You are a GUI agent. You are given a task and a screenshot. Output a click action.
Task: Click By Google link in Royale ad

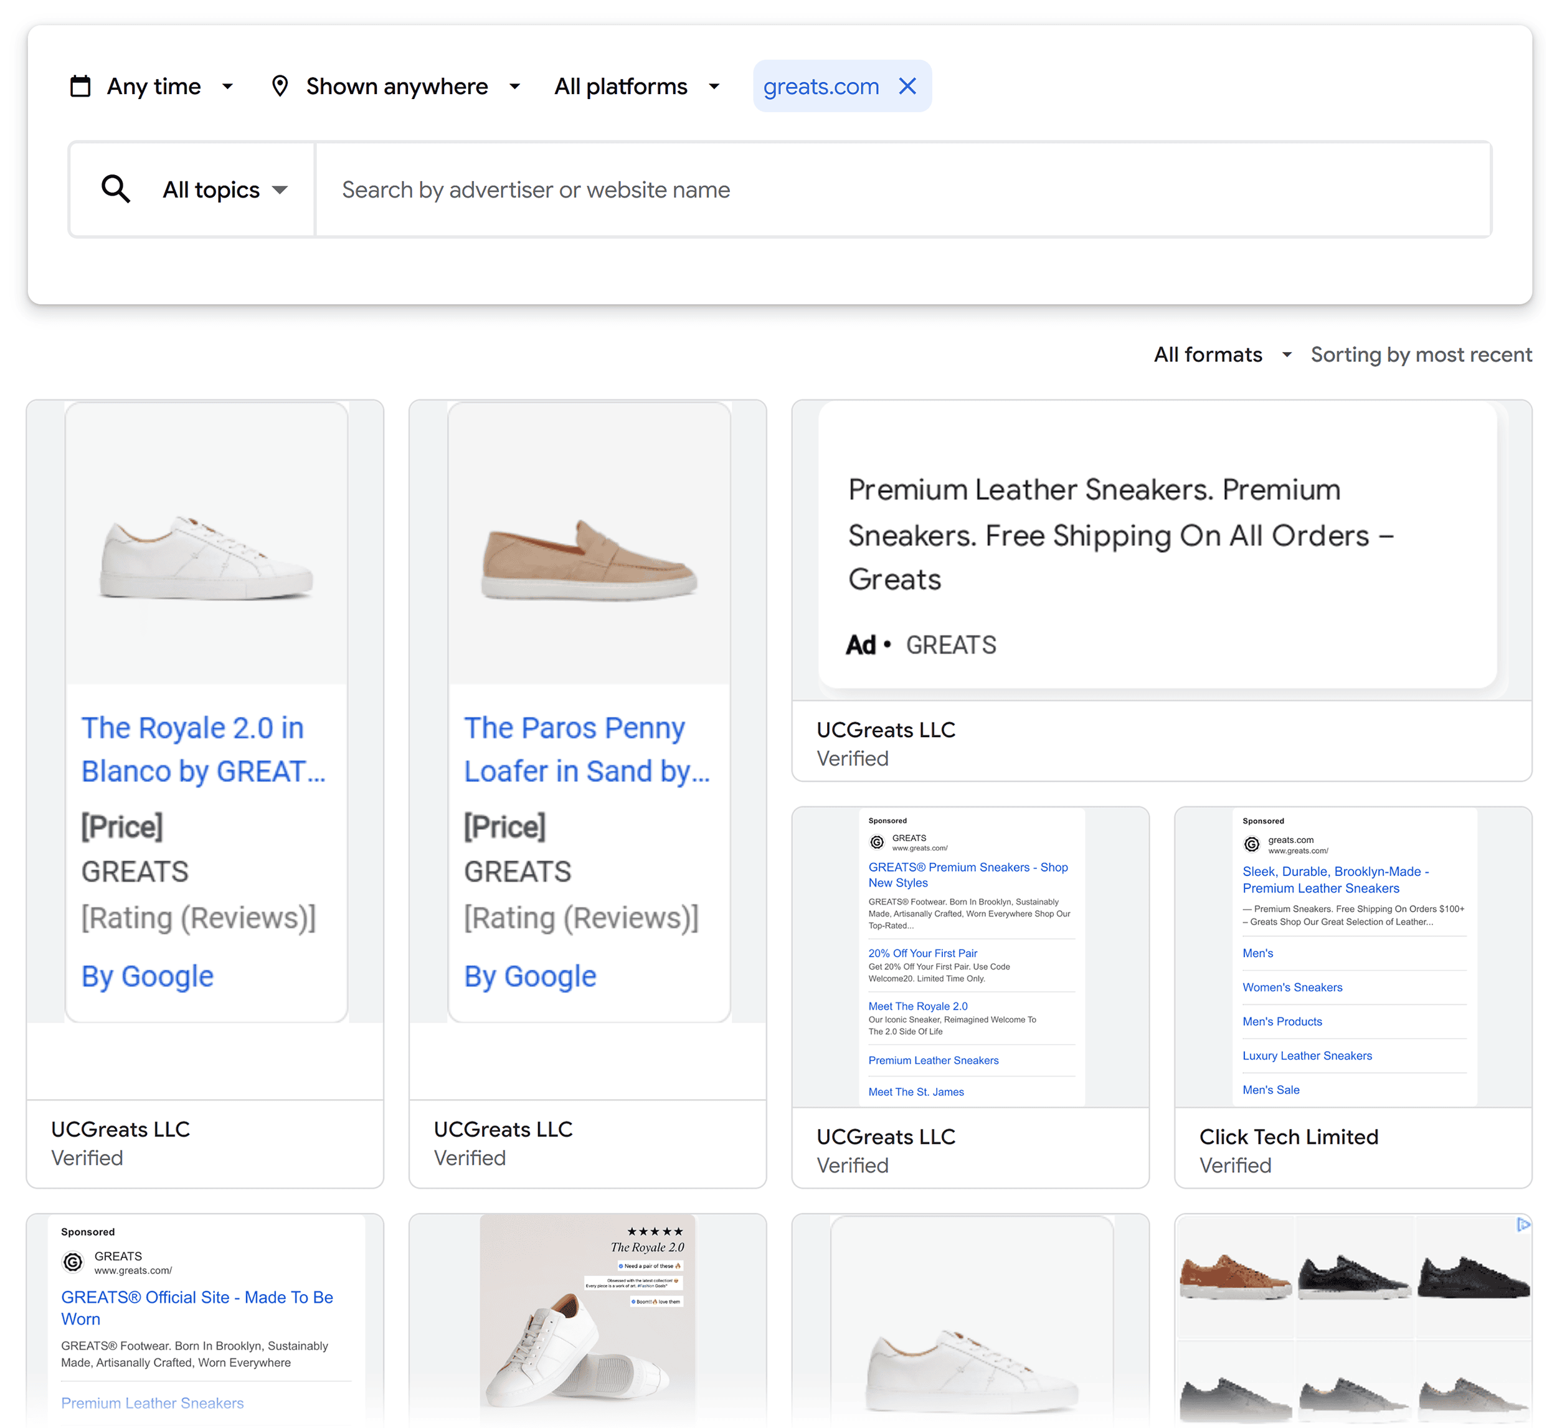pos(148,976)
